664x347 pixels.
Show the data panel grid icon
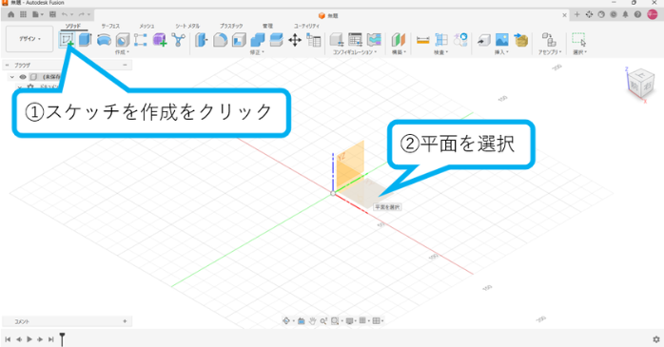pos(23,14)
